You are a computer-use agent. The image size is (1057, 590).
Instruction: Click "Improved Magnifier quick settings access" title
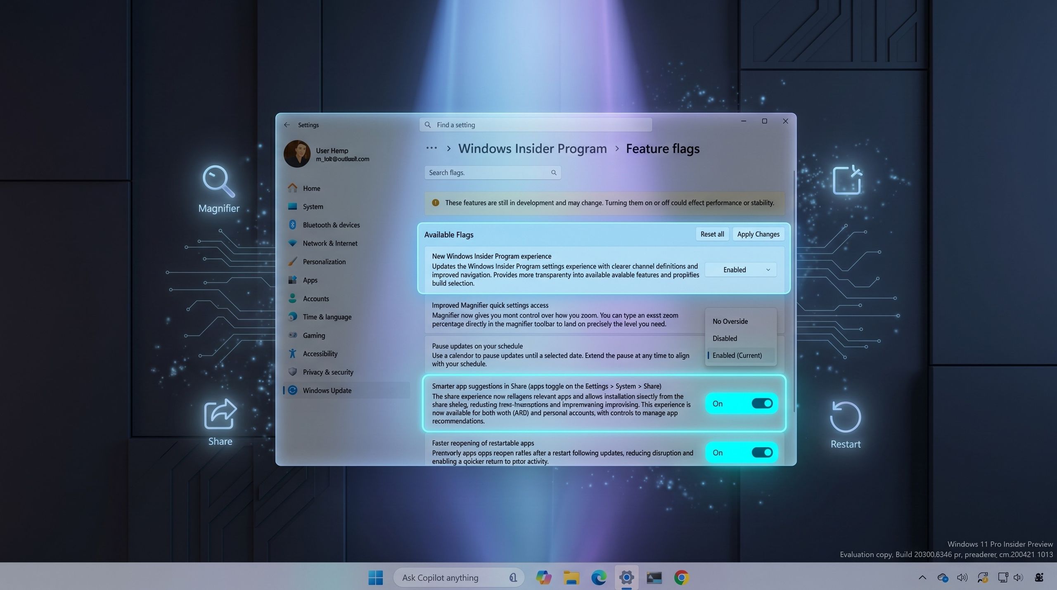pos(490,305)
